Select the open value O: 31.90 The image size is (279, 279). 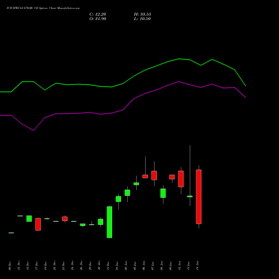(98, 19)
